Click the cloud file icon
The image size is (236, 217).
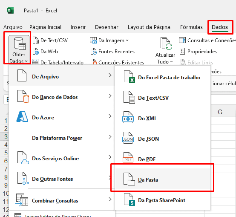23,158
